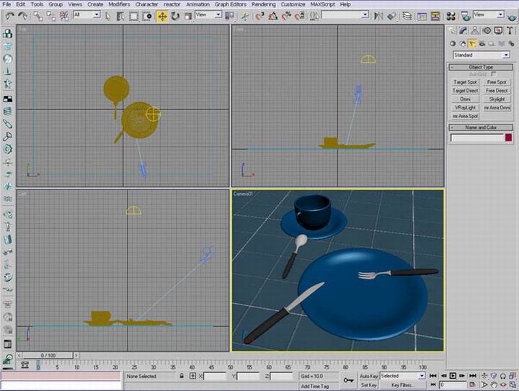Select the Move tool in the toolbar

(x=162, y=15)
